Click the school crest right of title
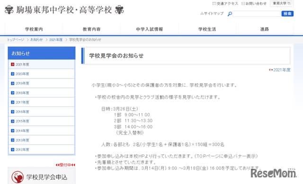303x184 pixels. [x=119, y=9]
